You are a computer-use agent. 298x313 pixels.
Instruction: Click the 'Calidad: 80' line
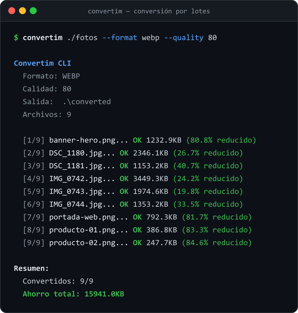click(47, 89)
